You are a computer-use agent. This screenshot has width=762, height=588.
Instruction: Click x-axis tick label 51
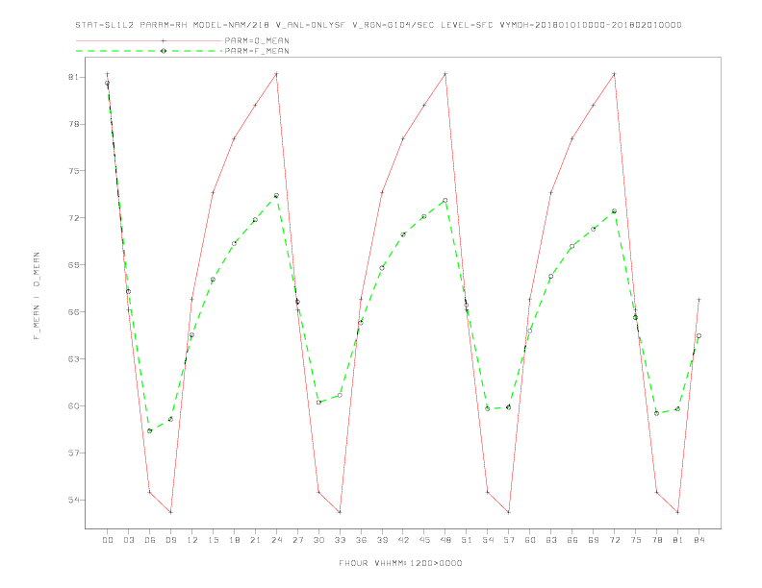pyautogui.click(x=467, y=540)
